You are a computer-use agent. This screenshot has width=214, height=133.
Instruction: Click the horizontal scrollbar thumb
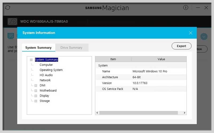point(139,113)
